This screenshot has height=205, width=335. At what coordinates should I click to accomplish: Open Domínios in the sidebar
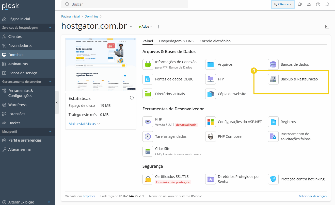pyautogui.click(x=27, y=55)
